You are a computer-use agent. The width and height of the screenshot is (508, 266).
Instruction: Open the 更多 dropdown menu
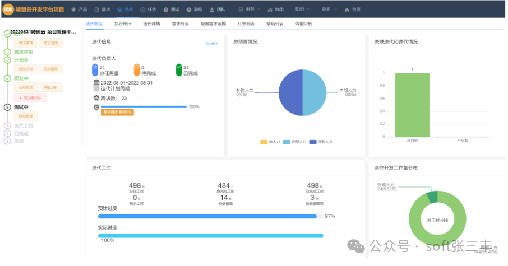click(x=329, y=10)
